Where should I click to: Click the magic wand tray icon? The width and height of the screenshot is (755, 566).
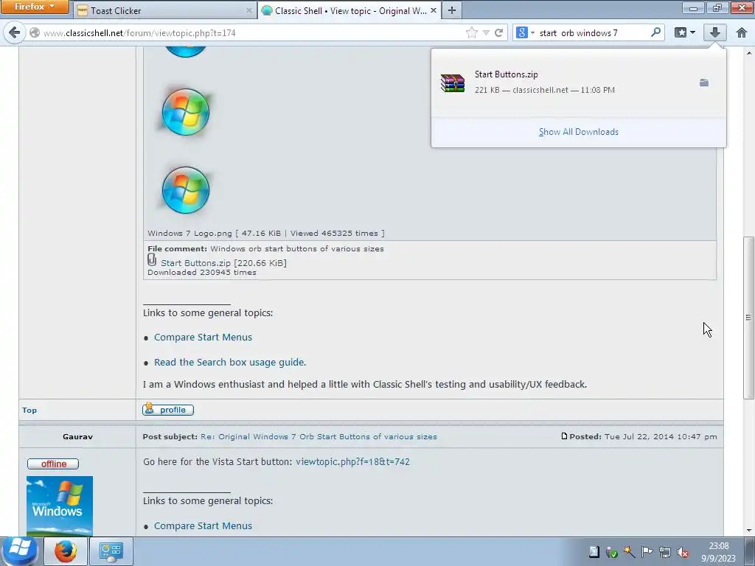630,552
